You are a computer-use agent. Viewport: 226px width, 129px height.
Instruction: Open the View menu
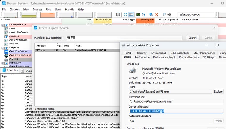click(x=26, y=10)
